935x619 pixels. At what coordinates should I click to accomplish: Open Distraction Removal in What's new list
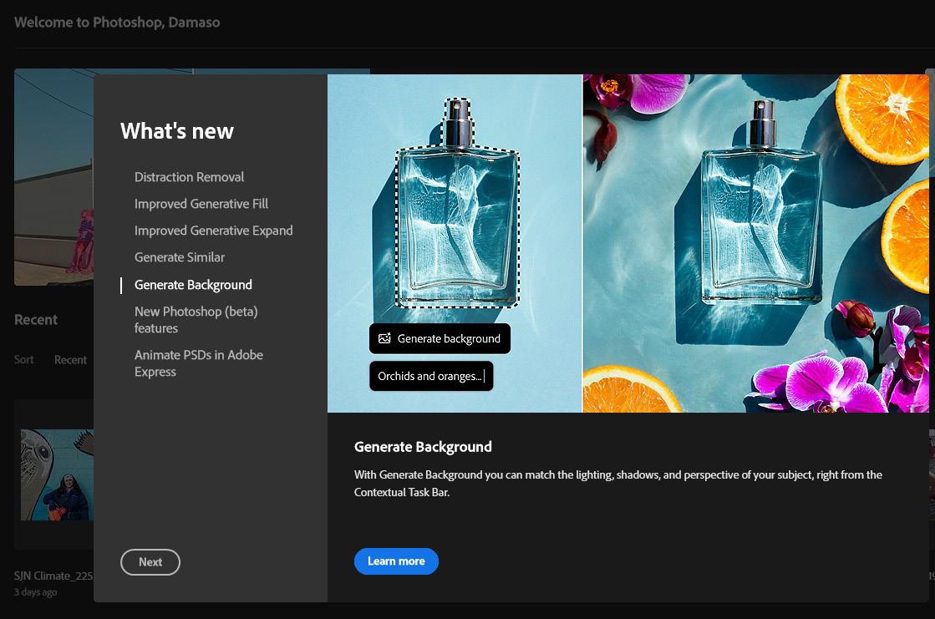[x=189, y=177]
